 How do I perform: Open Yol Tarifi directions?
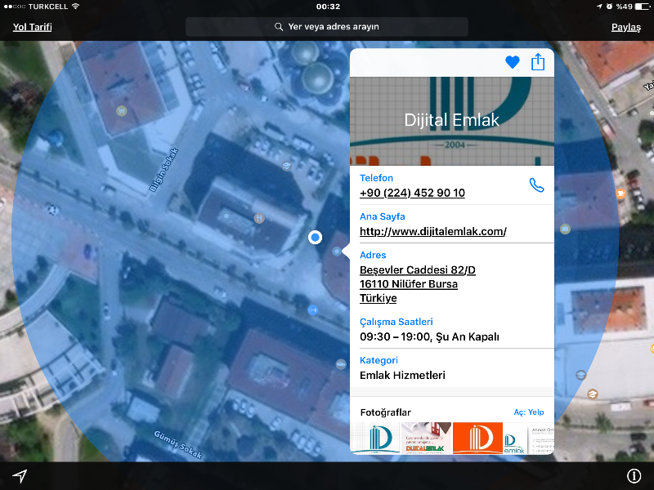tap(33, 27)
